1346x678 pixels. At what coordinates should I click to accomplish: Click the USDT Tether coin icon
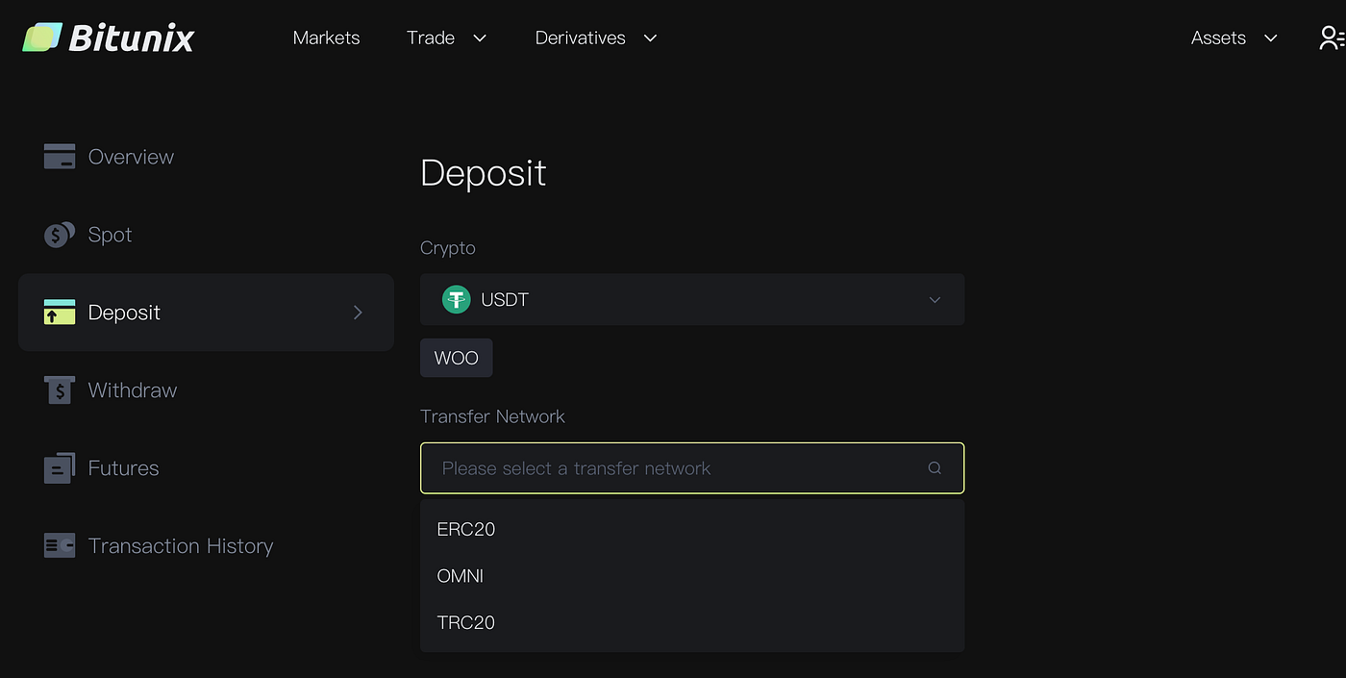click(x=456, y=299)
